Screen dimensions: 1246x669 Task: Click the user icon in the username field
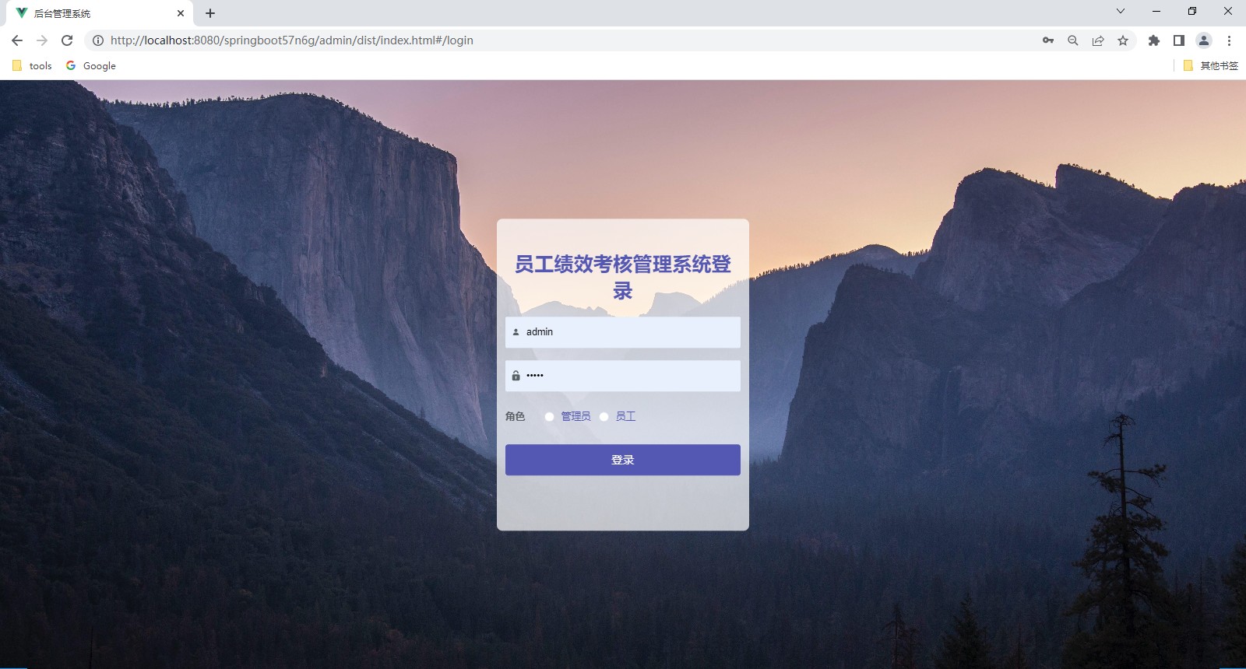(x=516, y=332)
